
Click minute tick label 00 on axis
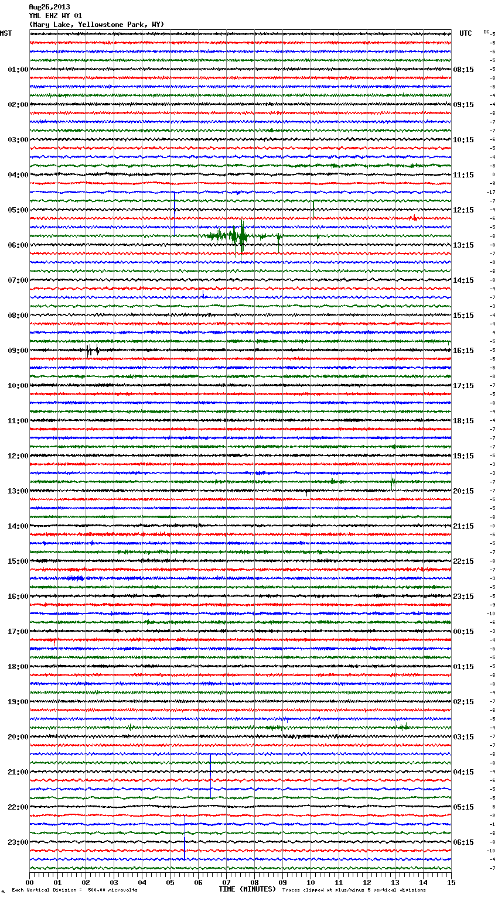(x=30, y=882)
